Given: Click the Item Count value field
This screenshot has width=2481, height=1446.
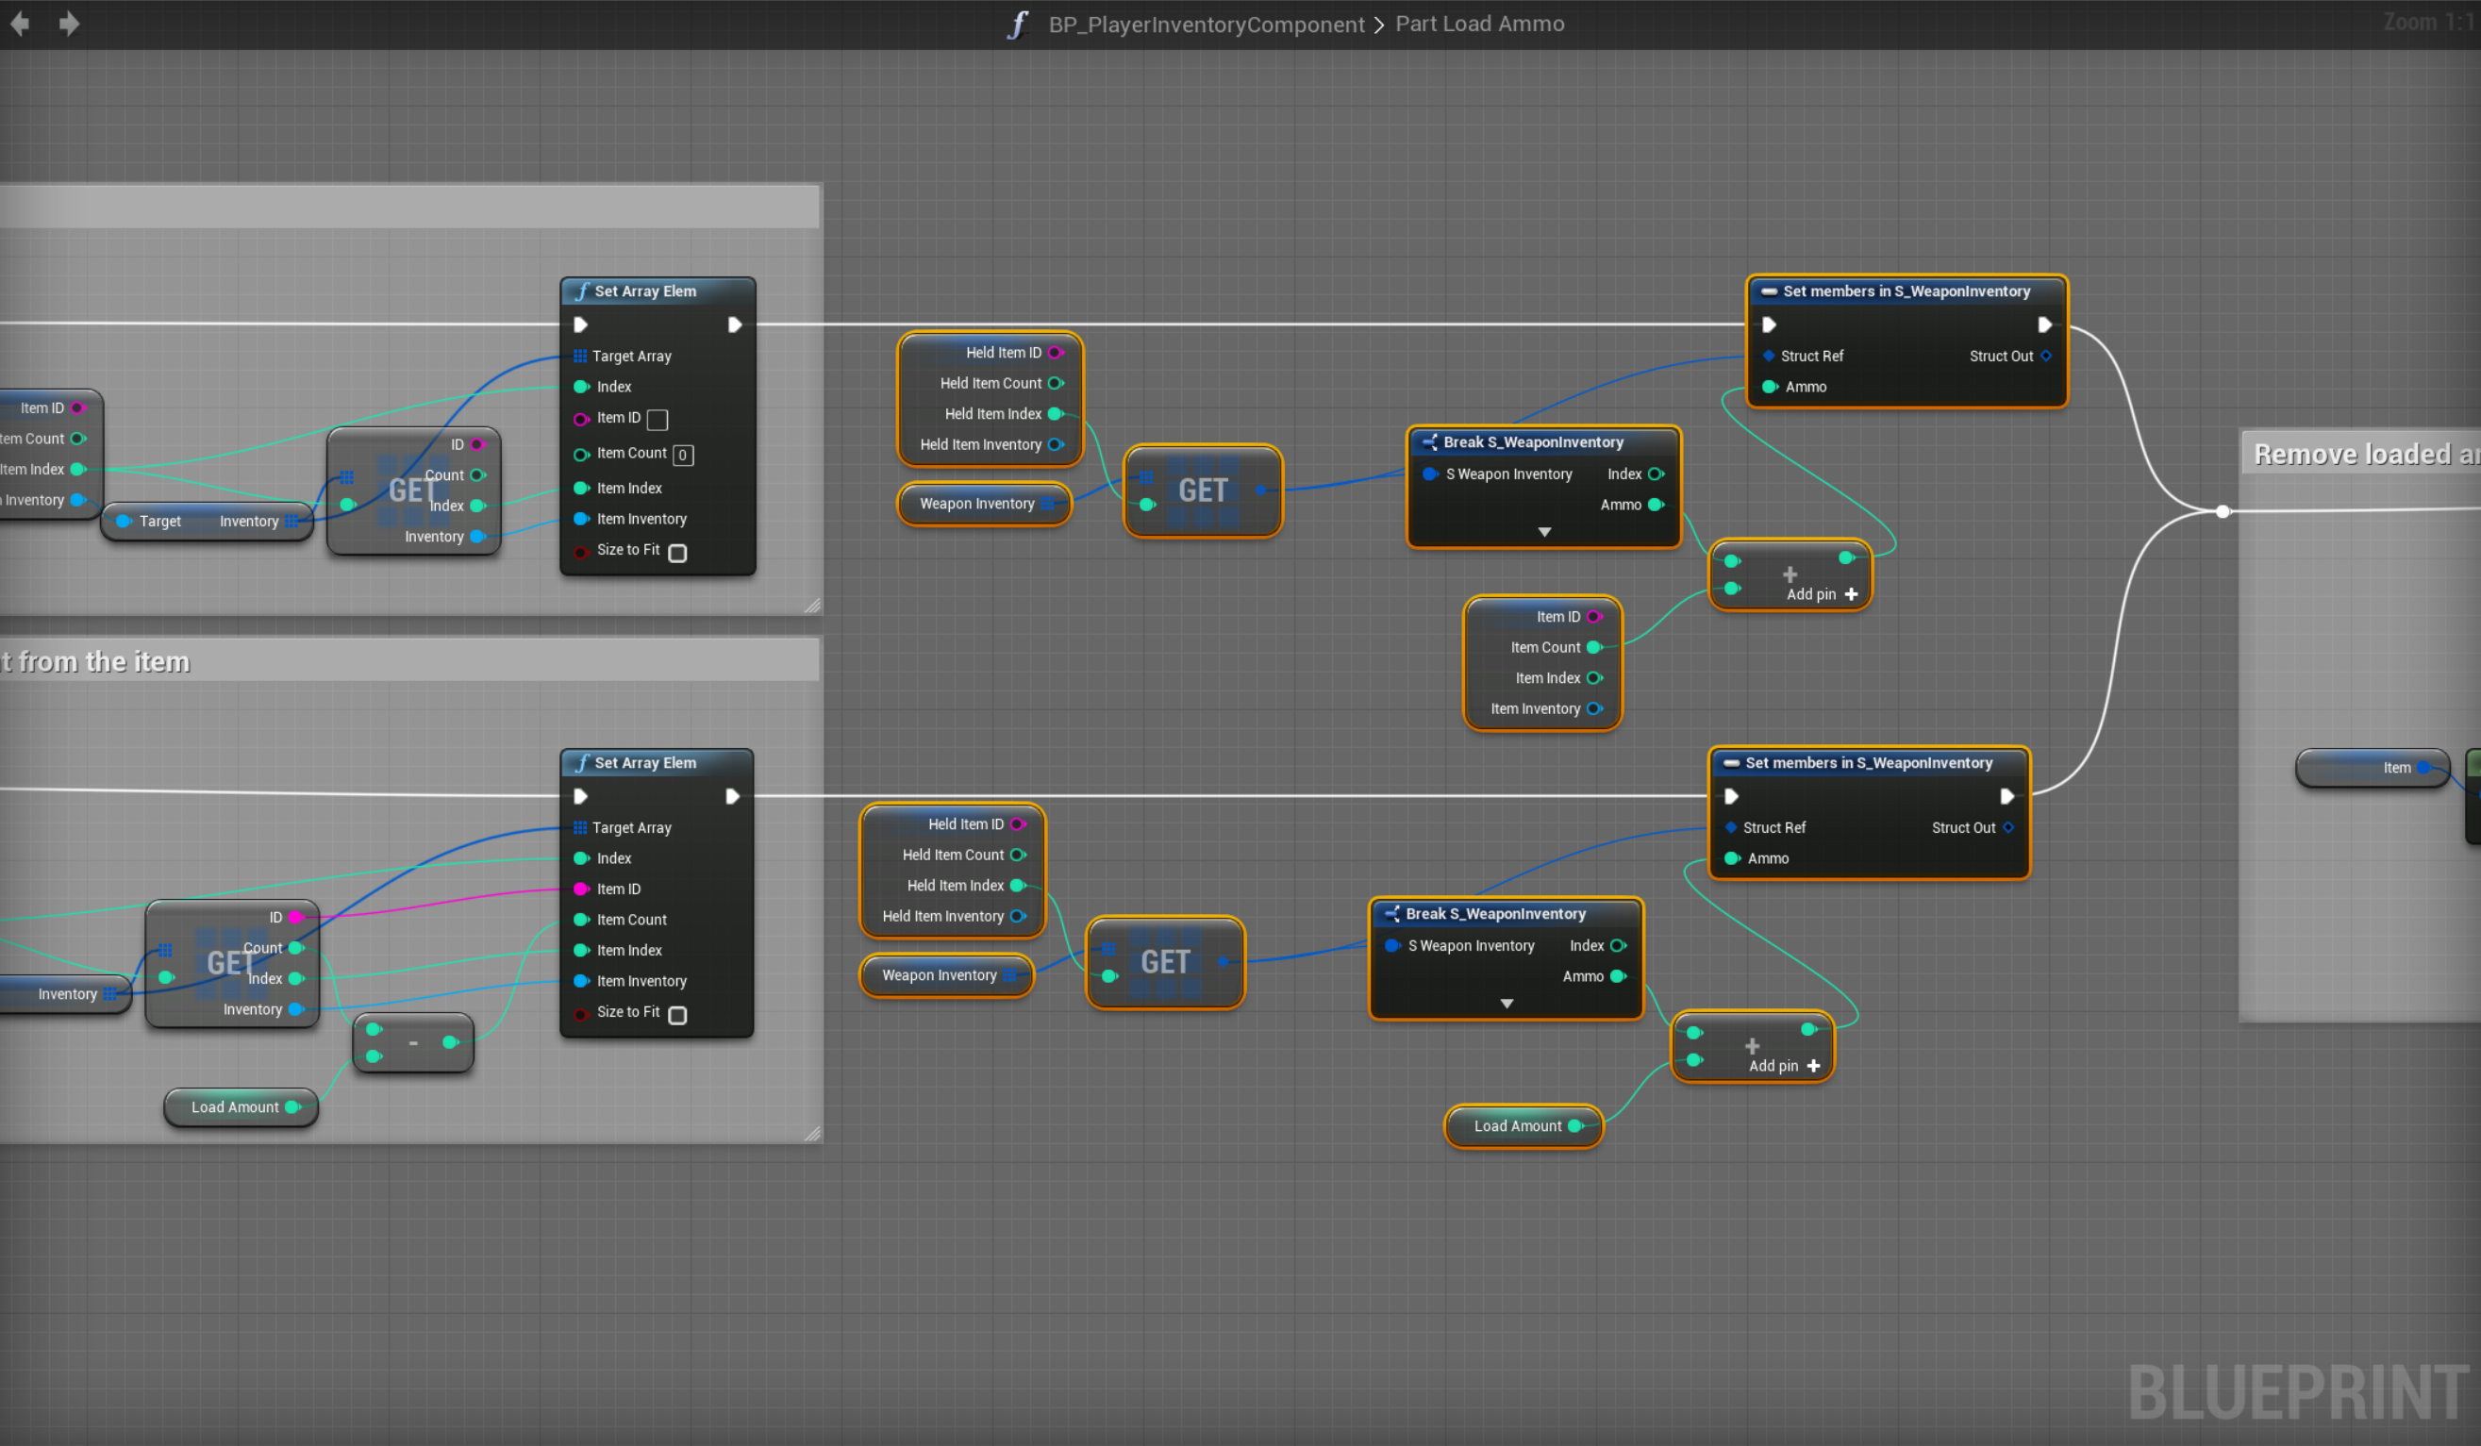Looking at the screenshot, I should tap(682, 455).
